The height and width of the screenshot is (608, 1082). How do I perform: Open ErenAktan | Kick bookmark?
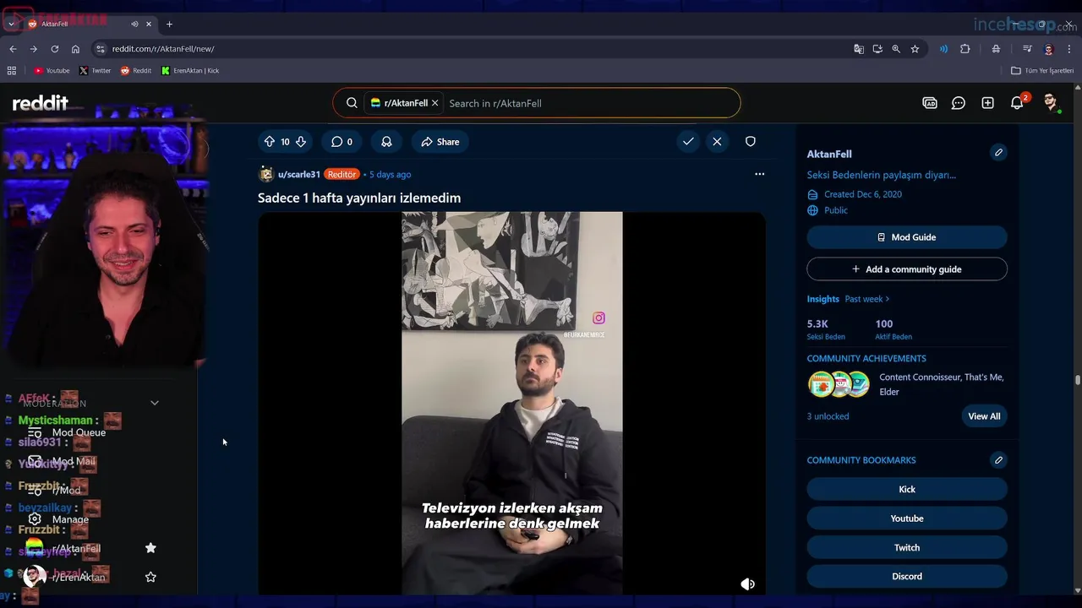click(x=190, y=71)
